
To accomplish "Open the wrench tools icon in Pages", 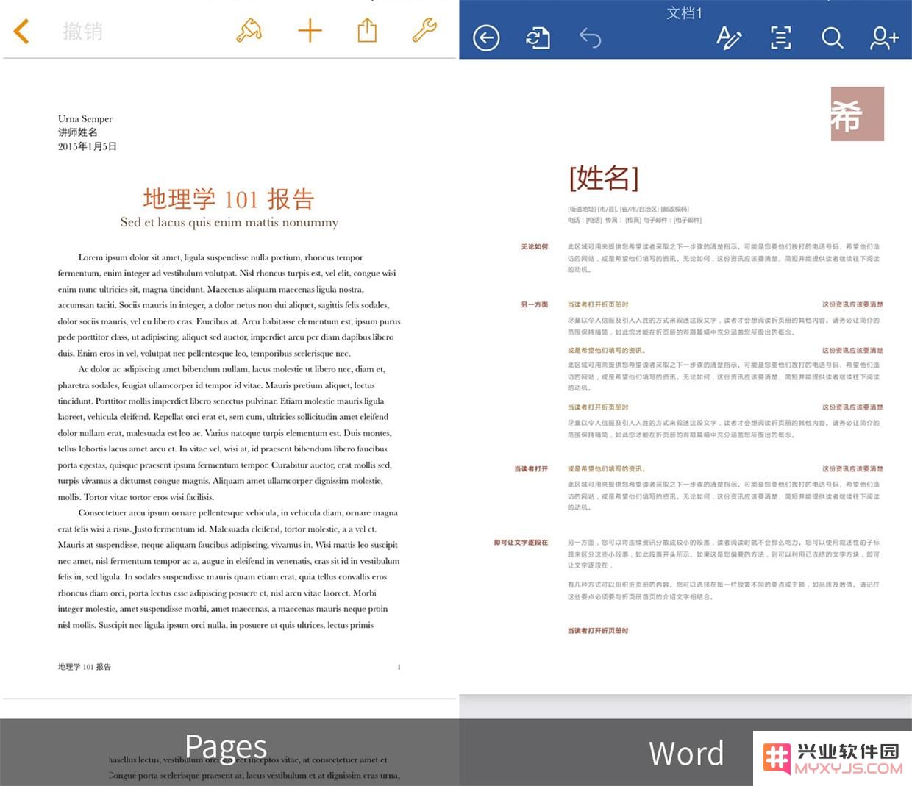I will 424,30.
